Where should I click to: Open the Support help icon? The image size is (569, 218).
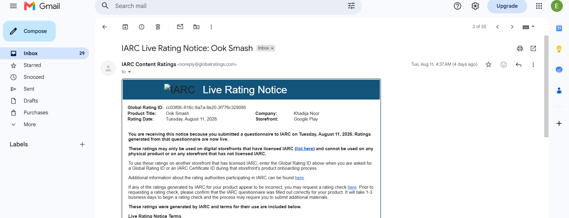458,6
